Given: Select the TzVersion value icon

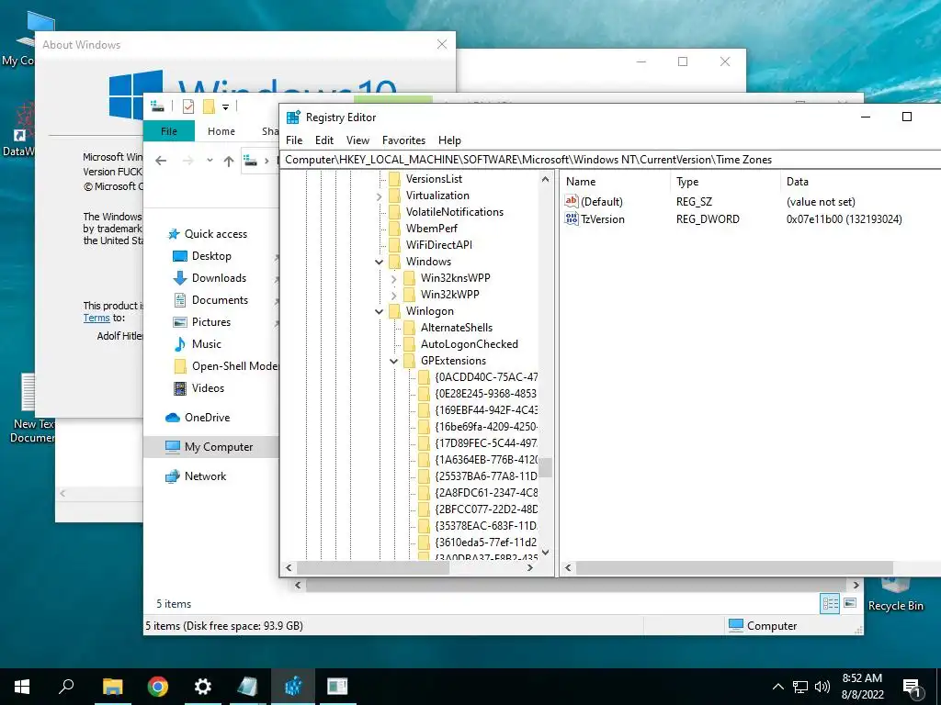Looking at the screenshot, I should [x=572, y=218].
